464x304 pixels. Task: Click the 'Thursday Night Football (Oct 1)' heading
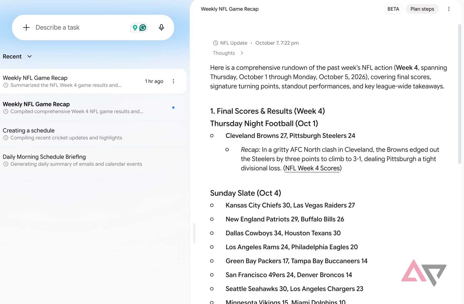264,124
